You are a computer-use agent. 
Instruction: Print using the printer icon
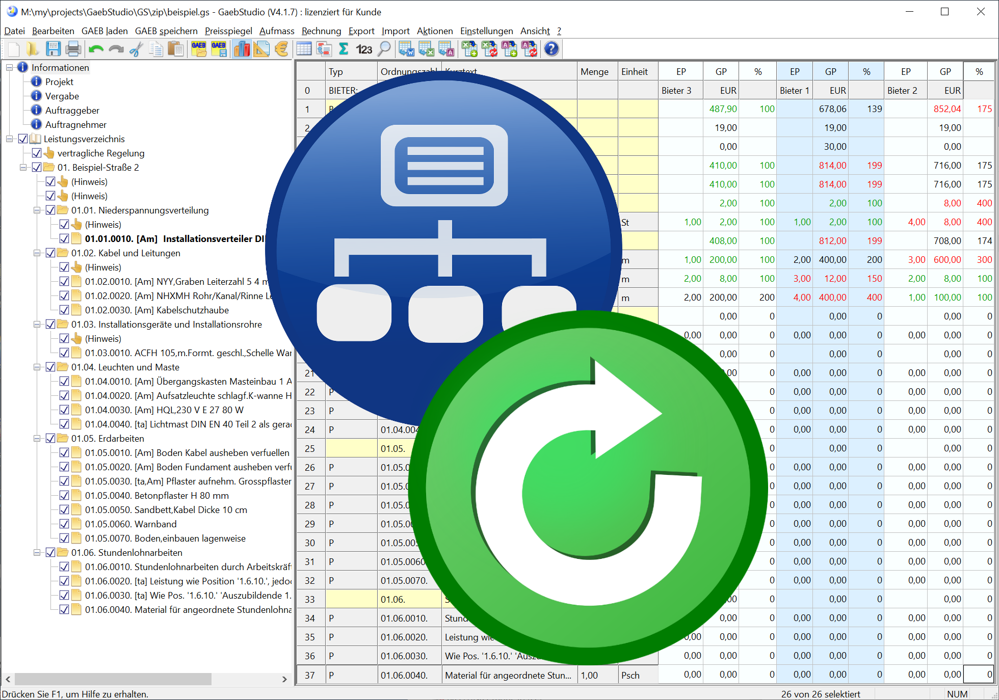pyautogui.click(x=73, y=49)
